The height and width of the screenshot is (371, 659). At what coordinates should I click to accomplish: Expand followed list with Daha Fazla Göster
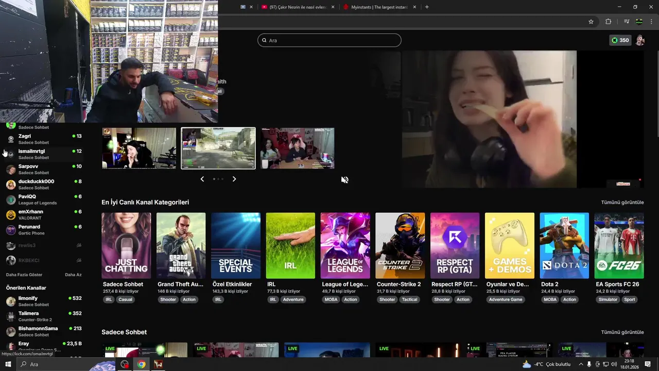click(24, 275)
